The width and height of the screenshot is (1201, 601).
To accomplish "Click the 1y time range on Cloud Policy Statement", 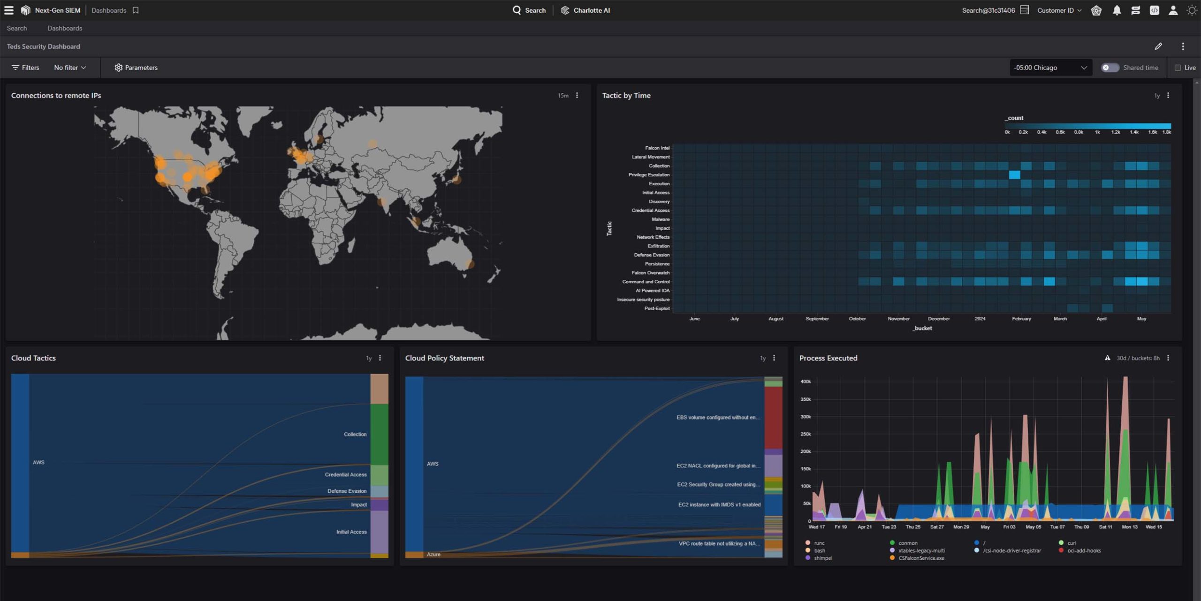I will pyautogui.click(x=763, y=358).
